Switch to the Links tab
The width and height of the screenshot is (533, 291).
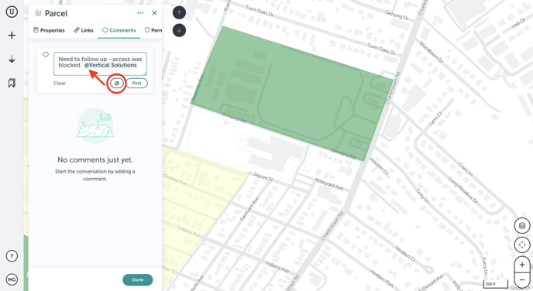point(84,30)
